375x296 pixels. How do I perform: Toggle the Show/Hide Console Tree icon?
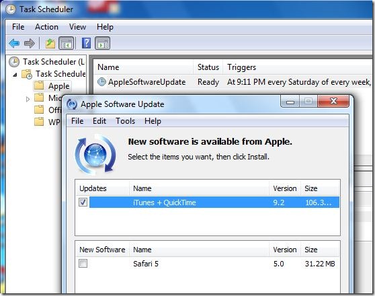coord(67,44)
